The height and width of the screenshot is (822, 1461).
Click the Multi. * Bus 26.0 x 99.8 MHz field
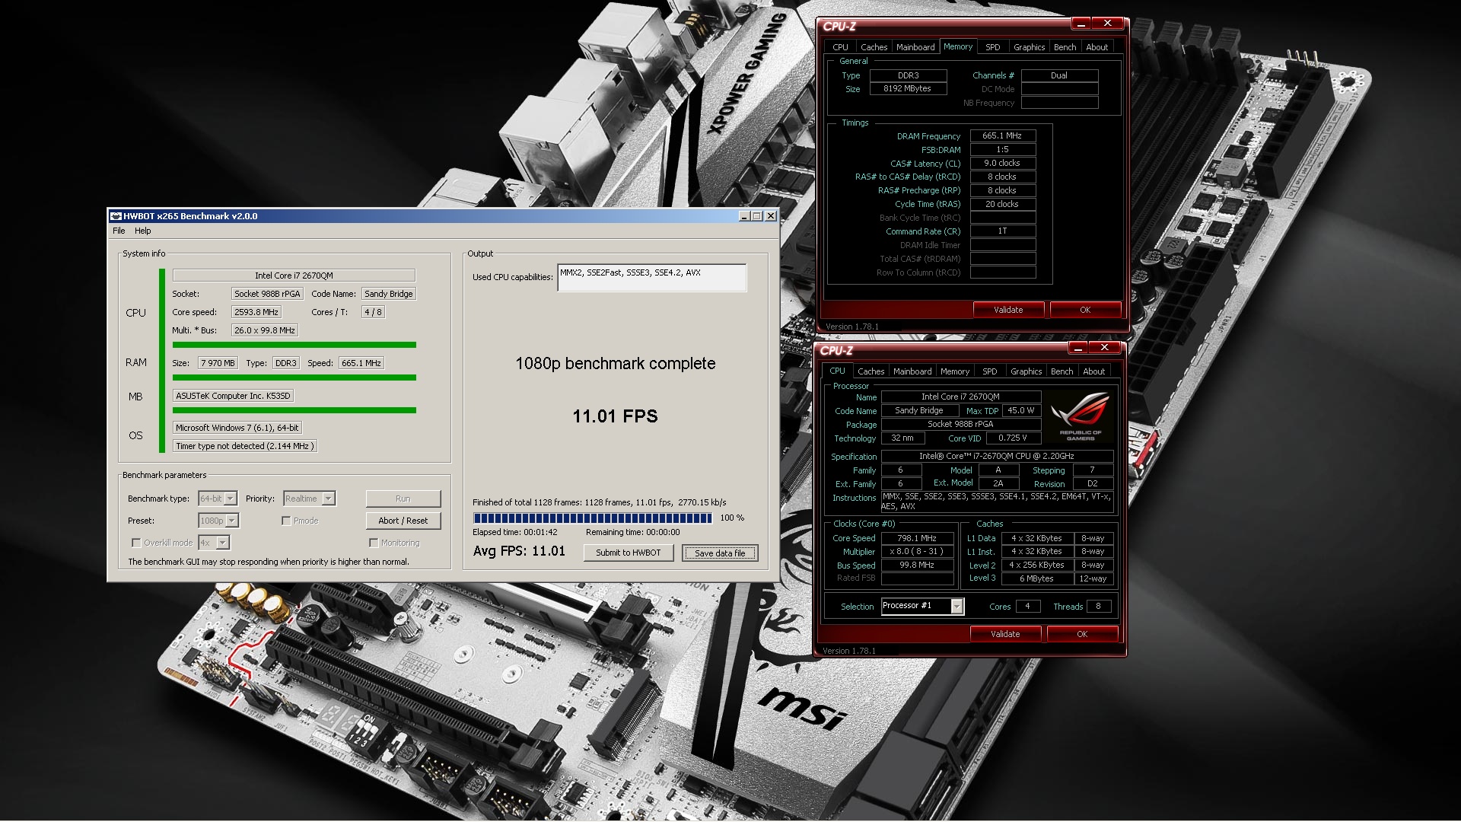(265, 330)
